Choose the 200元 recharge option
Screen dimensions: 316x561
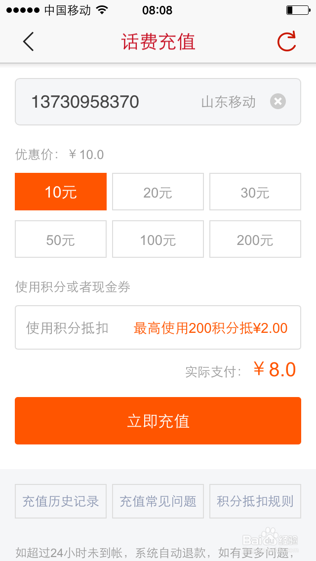pos(255,239)
